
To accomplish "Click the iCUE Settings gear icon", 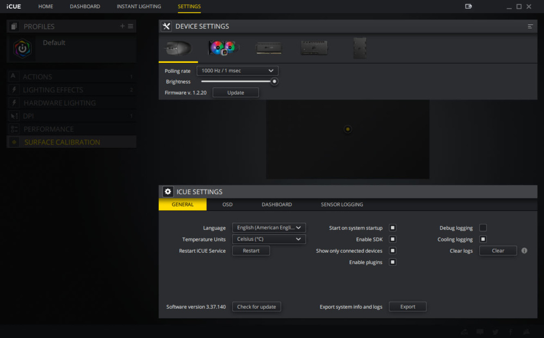I will [x=168, y=192].
